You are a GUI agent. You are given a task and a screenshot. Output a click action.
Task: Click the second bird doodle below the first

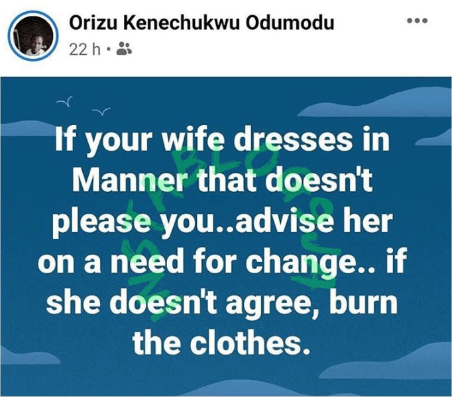[101, 111]
